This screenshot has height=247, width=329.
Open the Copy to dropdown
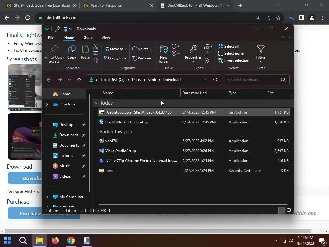tap(115, 58)
